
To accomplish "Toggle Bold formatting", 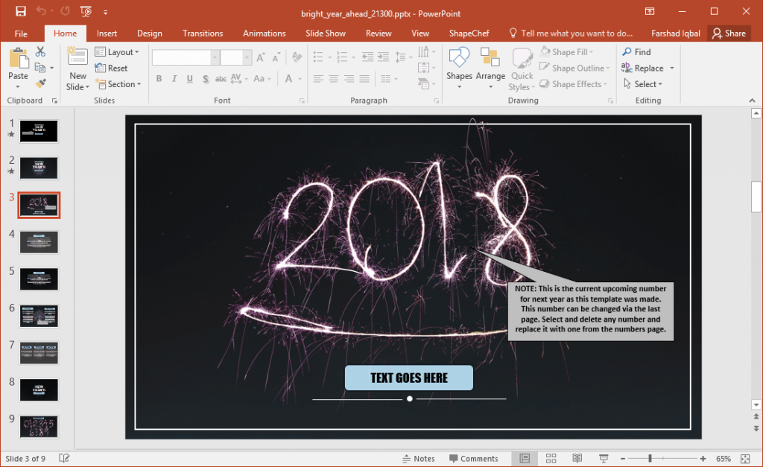I will click(x=159, y=78).
